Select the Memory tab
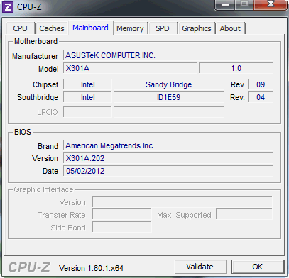This screenshot has height=278, width=289. tap(130, 28)
